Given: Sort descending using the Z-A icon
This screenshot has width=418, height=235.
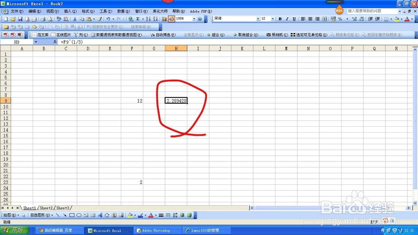Looking at the screenshot, I should (155, 19).
